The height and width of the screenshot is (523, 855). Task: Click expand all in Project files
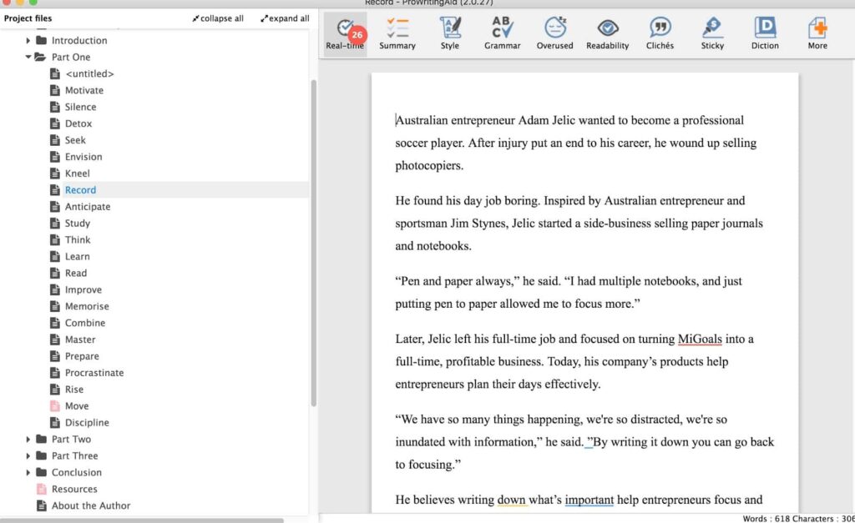285,18
